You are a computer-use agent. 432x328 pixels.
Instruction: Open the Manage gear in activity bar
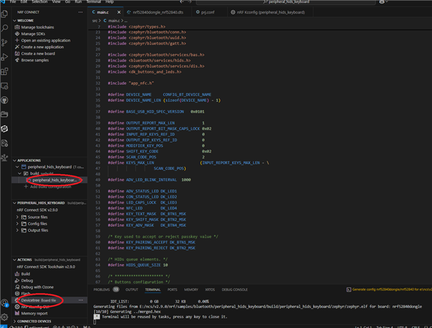4,317
